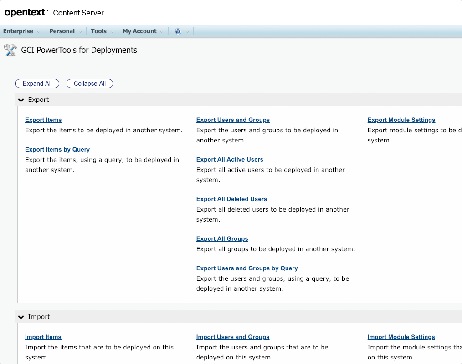Click the Content Server header text
The height and width of the screenshot is (364, 462).
78,13
